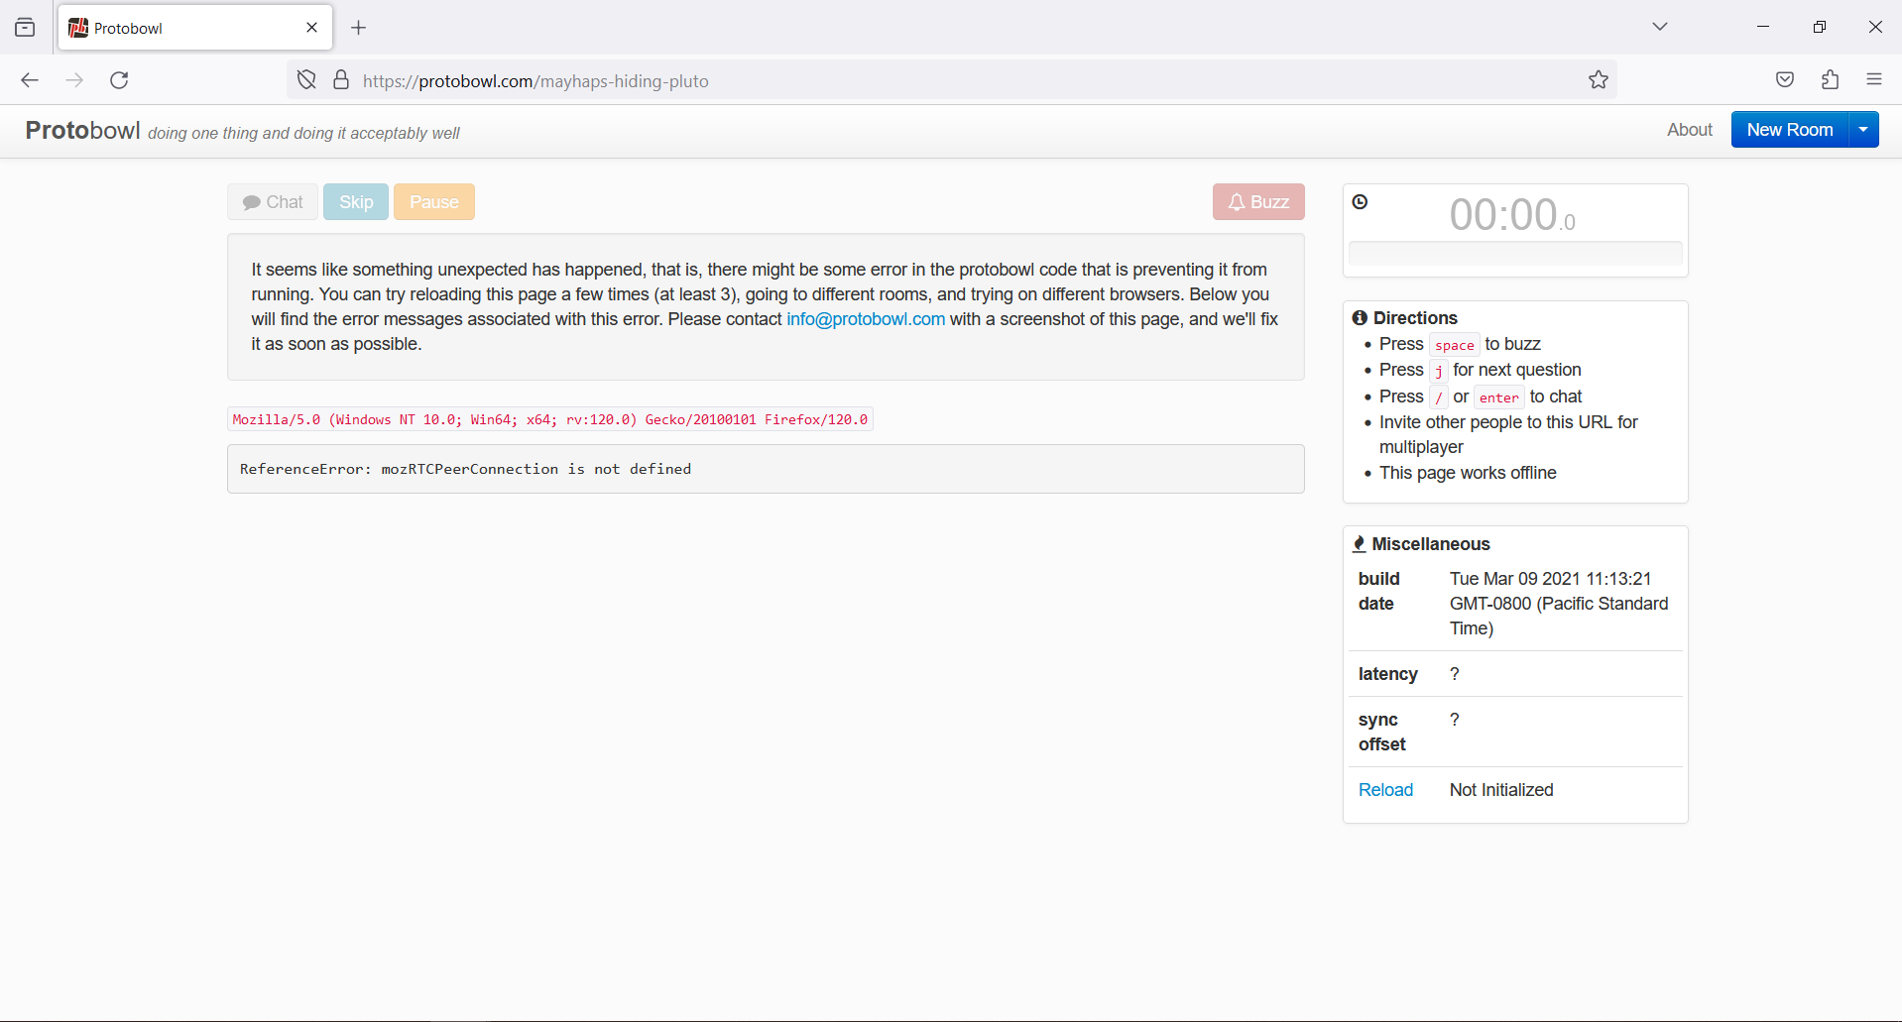Click the Reload link under Miscellaneous

tap(1385, 790)
